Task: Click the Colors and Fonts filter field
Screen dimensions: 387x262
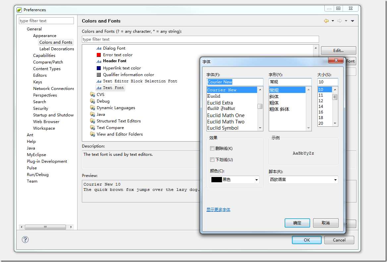Action: [200, 39]
